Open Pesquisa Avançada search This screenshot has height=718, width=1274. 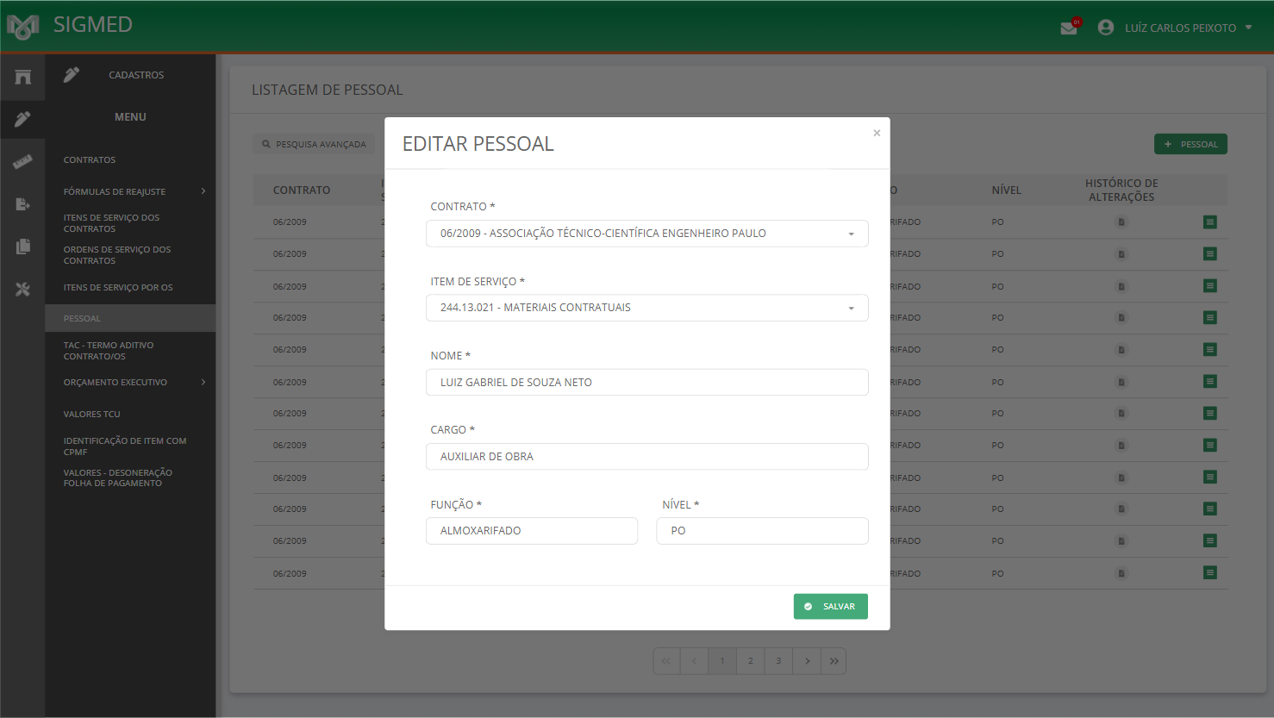(315, 145)
